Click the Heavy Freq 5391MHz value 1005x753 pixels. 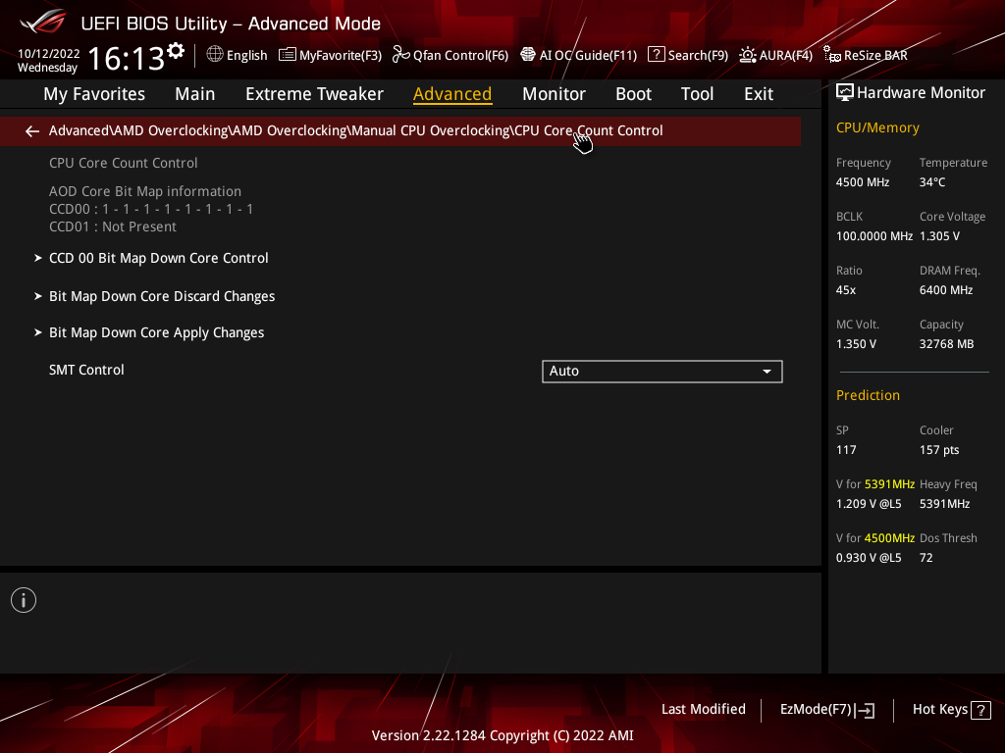(x=944, y=504)
